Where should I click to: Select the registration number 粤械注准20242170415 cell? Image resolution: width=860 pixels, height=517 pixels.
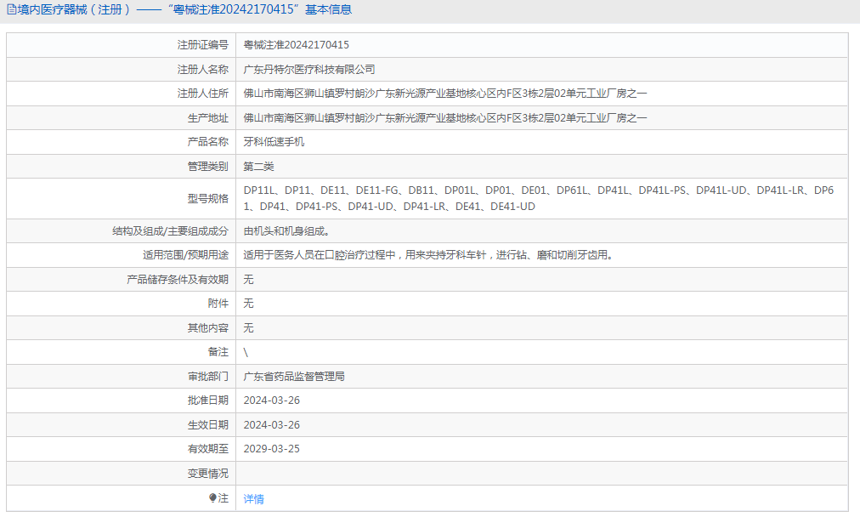(x=297, y=45)
